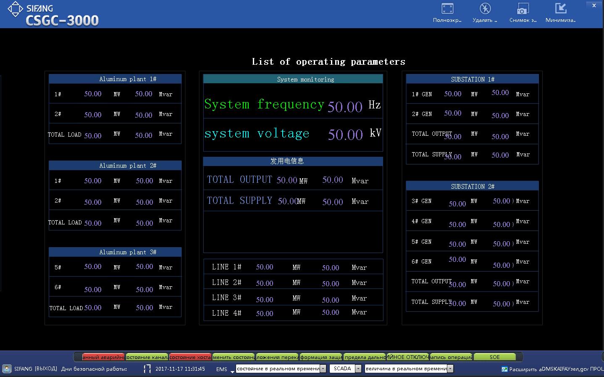Close the toolbar with the X button
The height and width of the screenshot is (377, 604).
[x=594, y=5]
